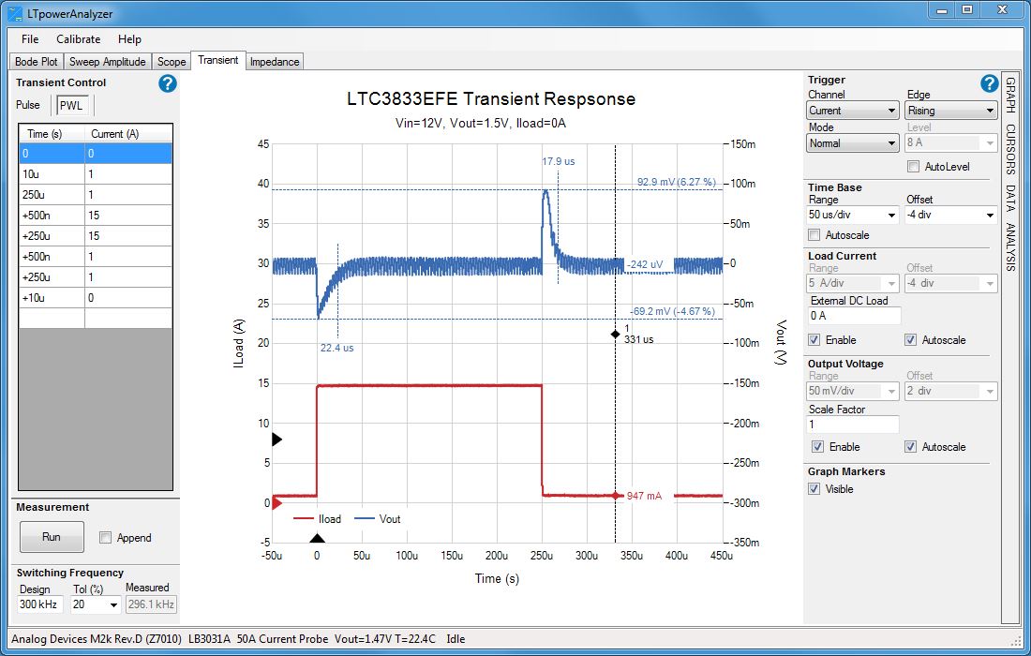Click the Run measurement button
Image resolution: width=1031 pixels, height=656 pixels.
52,537
